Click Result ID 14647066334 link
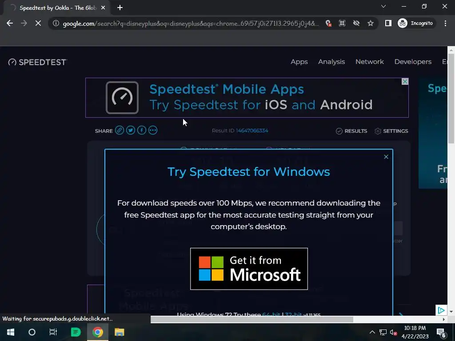 coord(252,131)
